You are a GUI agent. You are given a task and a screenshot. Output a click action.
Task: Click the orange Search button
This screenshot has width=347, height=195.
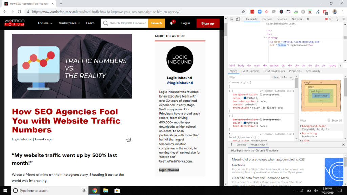point(157,23)
